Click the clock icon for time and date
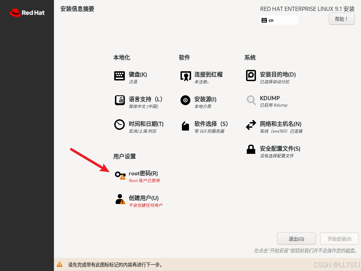This screenshot has height=271, width=361. click(120, 125)
